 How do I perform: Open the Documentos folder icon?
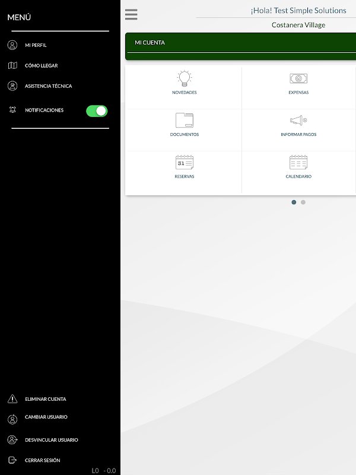[185, 121]
